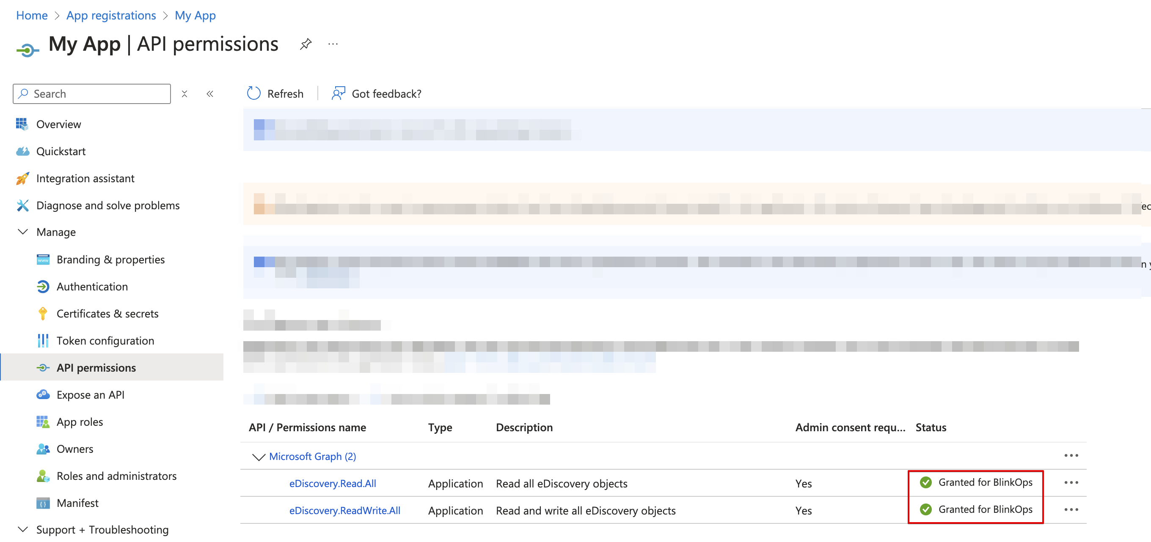
Task: Click the Got feedback? button label
Action: point(386,94)
